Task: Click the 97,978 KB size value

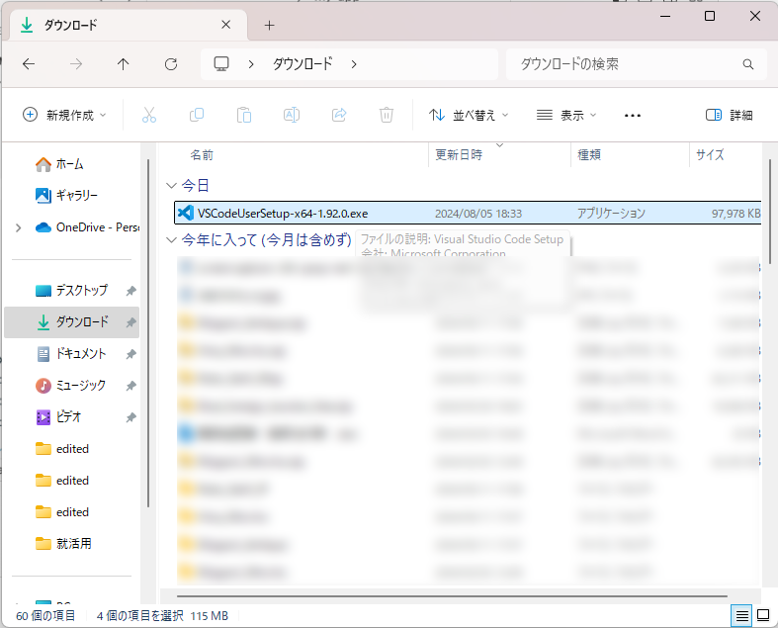Action: pos(735,214)
